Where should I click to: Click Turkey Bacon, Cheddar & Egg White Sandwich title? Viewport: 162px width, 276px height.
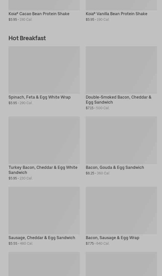pyautogui.click(x=43, y=170)
